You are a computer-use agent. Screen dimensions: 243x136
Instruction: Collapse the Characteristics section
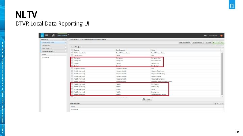click(x=66, y=51)
